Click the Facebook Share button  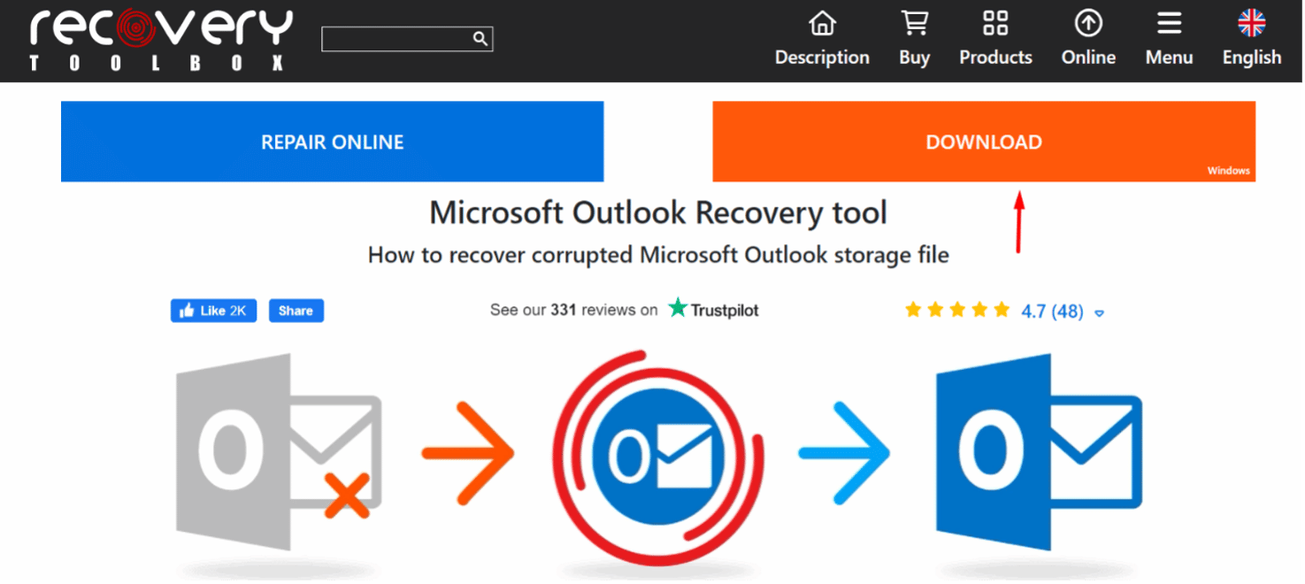pyautogui.click(x=296, y=311)
